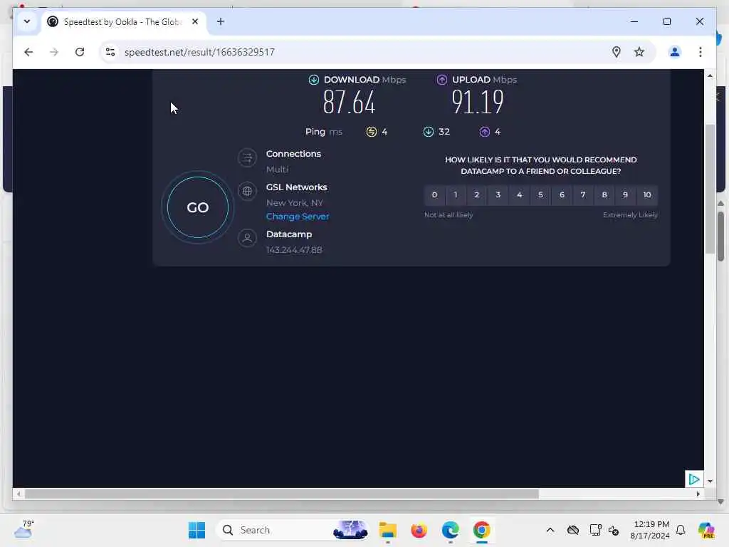The height and width of the screenshot is (547, 729).
Task: Click the Datacamp provider name
Action: pos(289,234)
